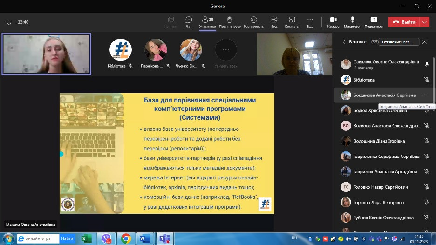This screenshot has height=245, width=436.
Task: Expand the arrow next to Выйти
Action: pos(424,22)
